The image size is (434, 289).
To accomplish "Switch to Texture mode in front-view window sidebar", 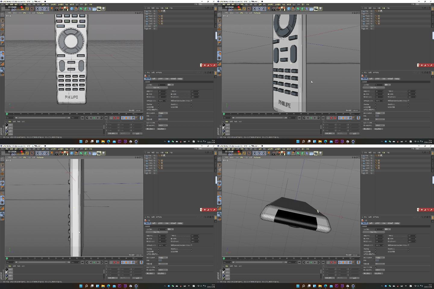I will pos(2,25).
